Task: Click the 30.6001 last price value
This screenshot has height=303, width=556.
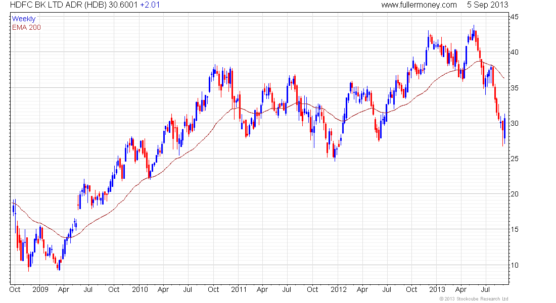Action: (x=123, y=5)
